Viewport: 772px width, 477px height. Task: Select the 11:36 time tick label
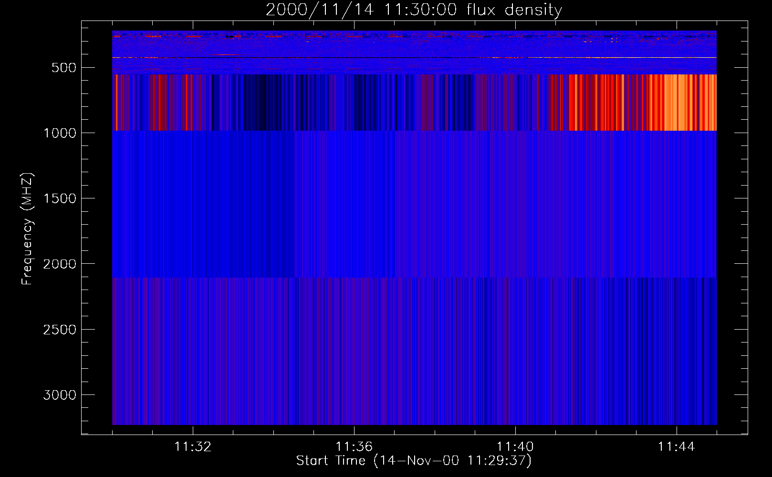tap(354, 447)
